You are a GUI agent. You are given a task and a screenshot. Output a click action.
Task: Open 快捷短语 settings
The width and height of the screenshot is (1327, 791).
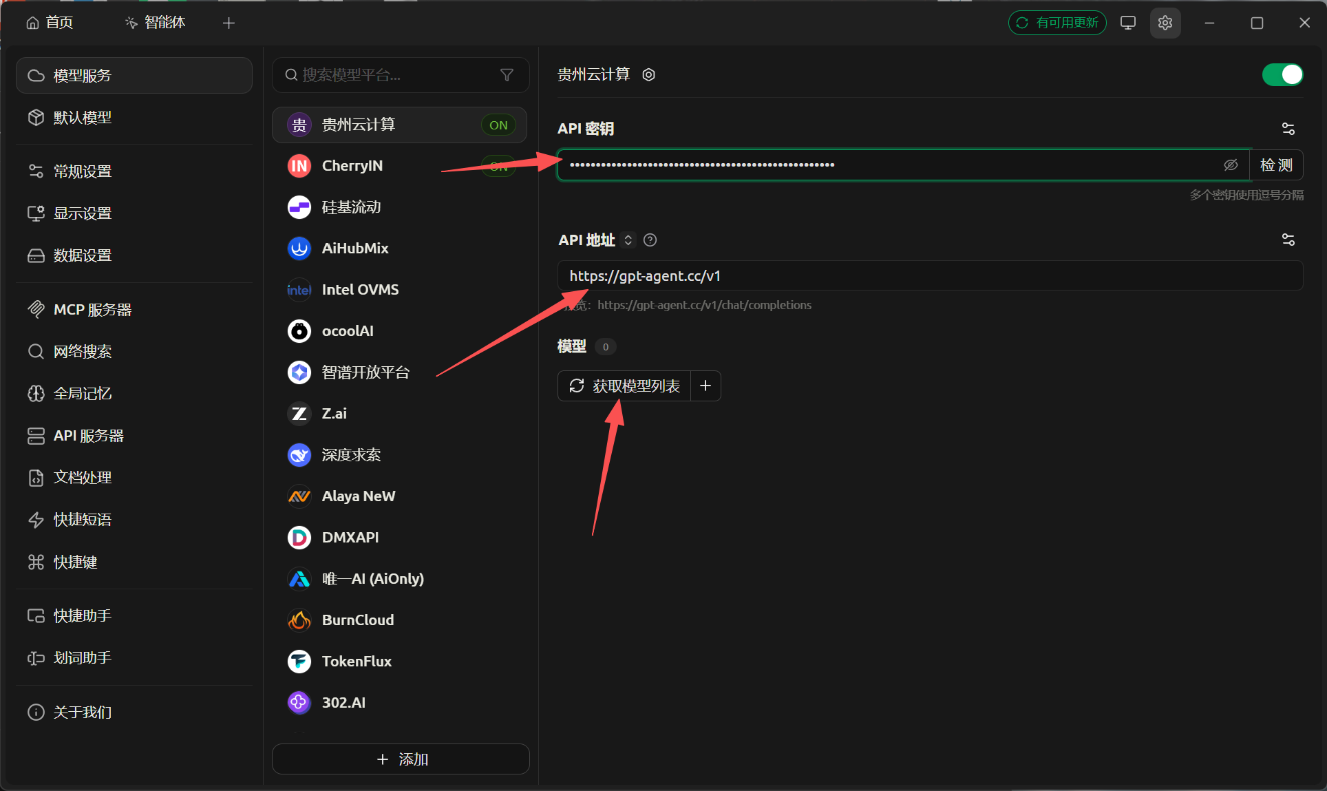click(x=134, y=520)
